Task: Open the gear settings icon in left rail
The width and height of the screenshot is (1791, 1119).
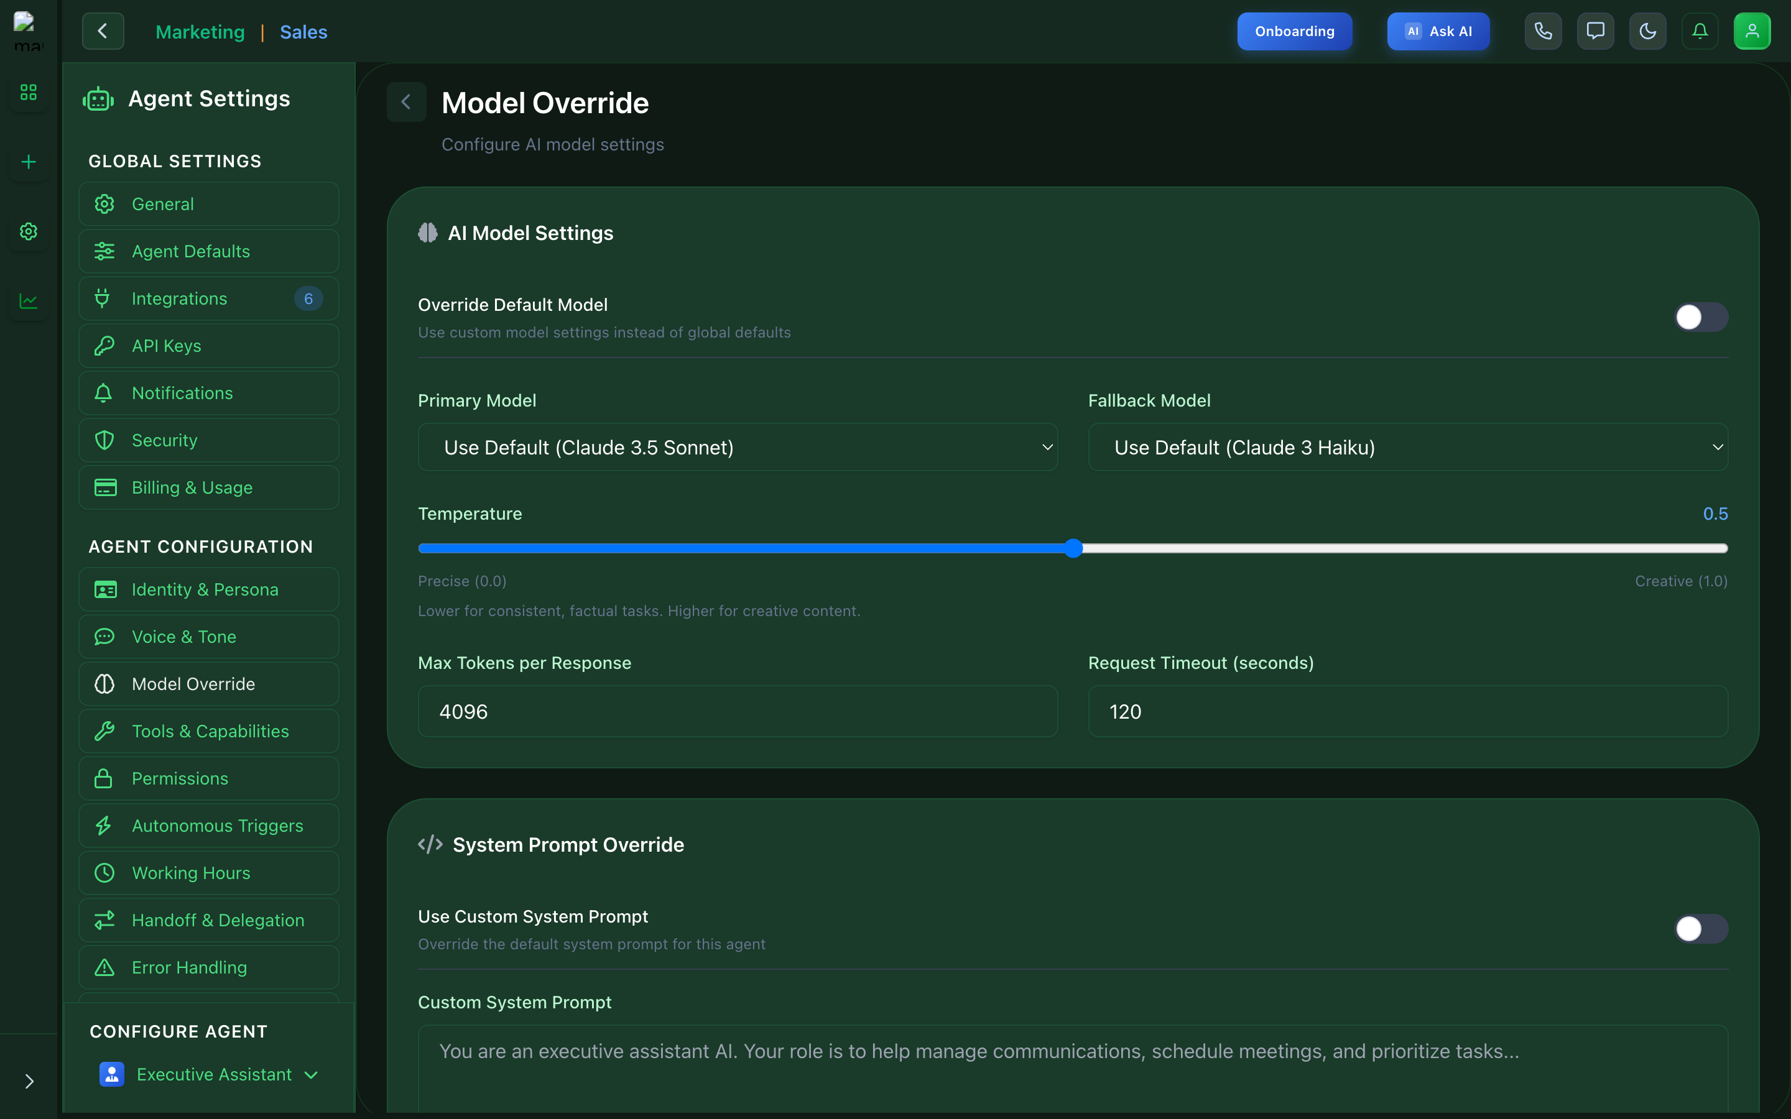Action: (29, 232)
